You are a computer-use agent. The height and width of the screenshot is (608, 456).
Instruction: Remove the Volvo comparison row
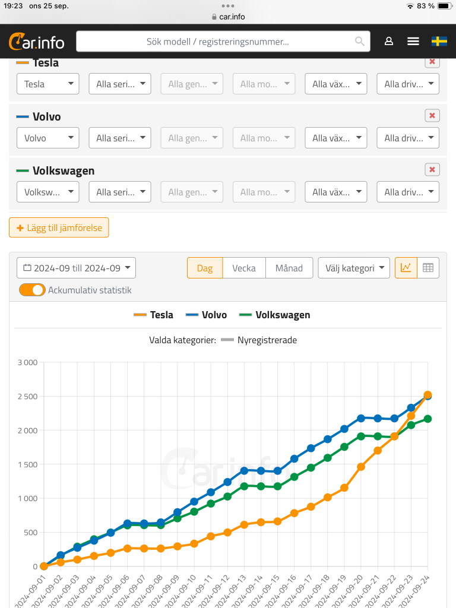(x=432, y=116)
